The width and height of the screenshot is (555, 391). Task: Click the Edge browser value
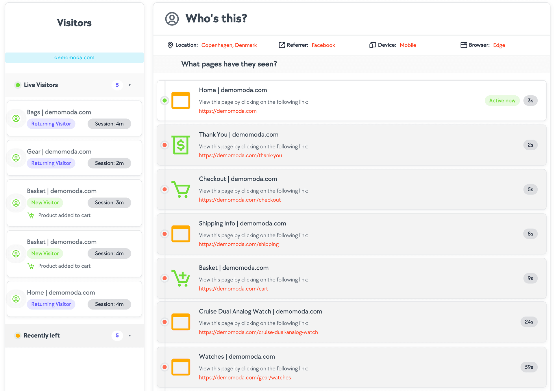pyautogui.click(x=499, y=45)
